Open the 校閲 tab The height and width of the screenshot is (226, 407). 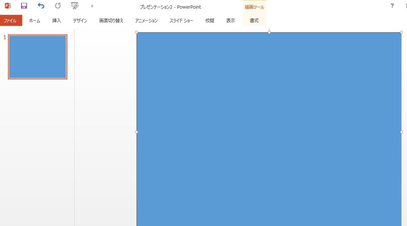(x=210, y=21)
